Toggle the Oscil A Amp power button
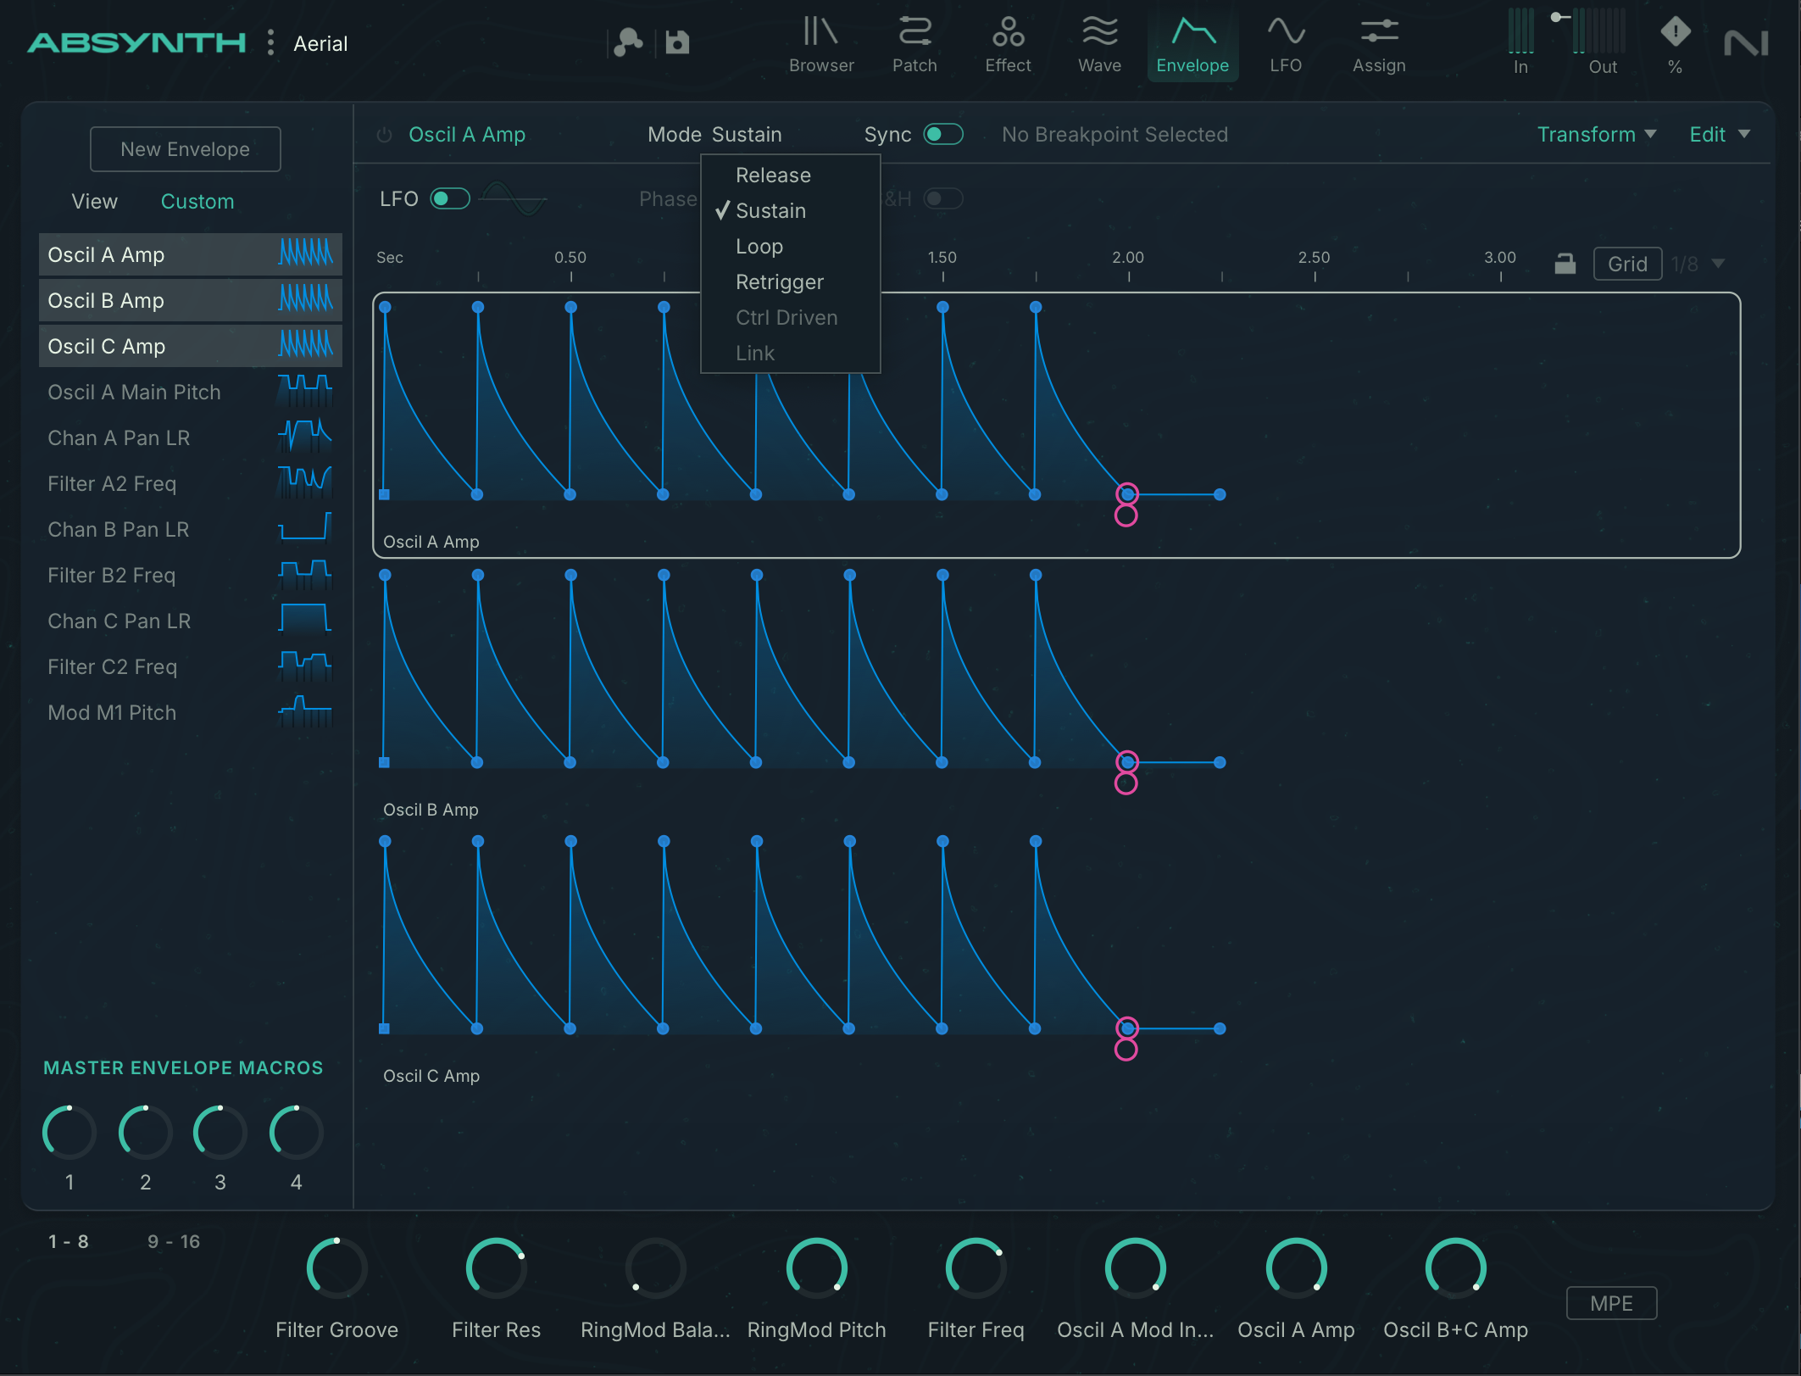Screen dimensions: 1801x1376 click(x=385, y=136)
